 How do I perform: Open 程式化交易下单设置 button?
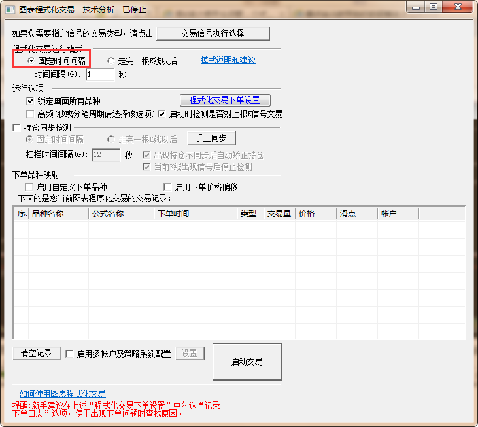[225, 100]
